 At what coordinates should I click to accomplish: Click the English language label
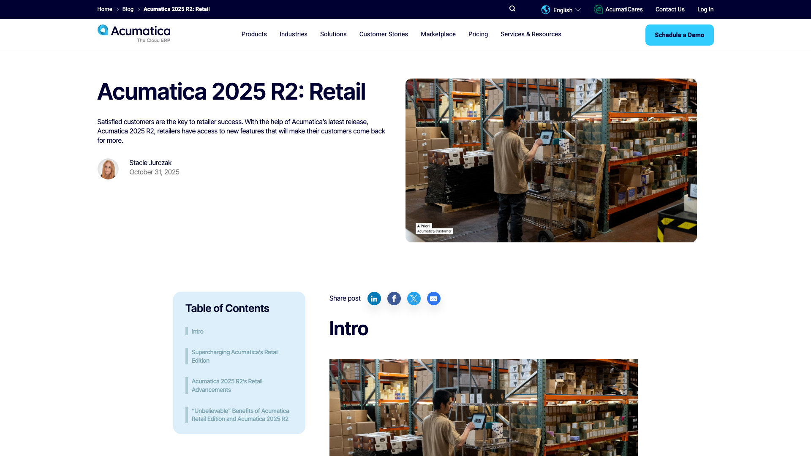click(563, 10)
